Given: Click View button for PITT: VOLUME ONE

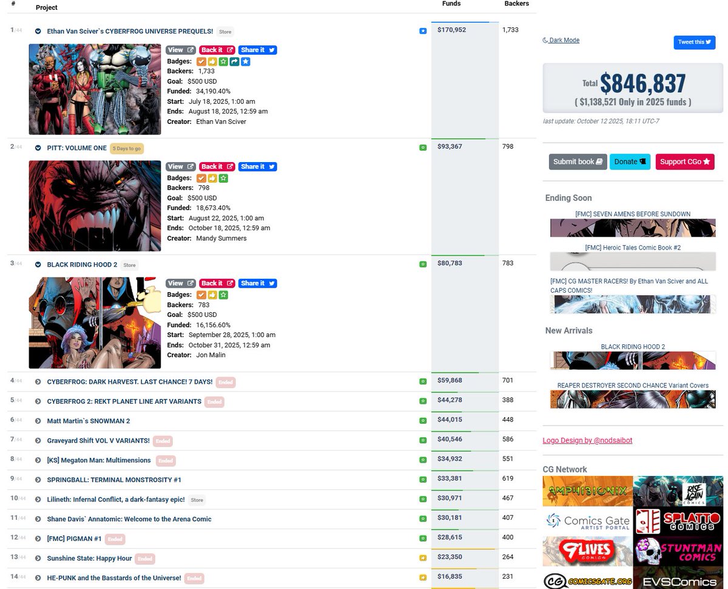Looking at the screenshot, I should [181, 166].
